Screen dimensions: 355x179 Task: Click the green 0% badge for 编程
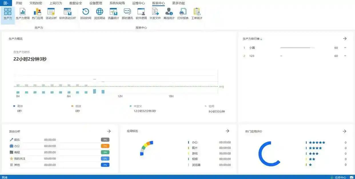pyautogui.click(x=105, y=152)
